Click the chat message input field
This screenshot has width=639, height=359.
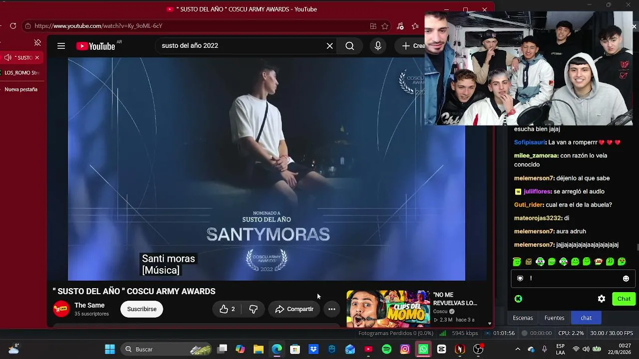click(x=573, y=278)
